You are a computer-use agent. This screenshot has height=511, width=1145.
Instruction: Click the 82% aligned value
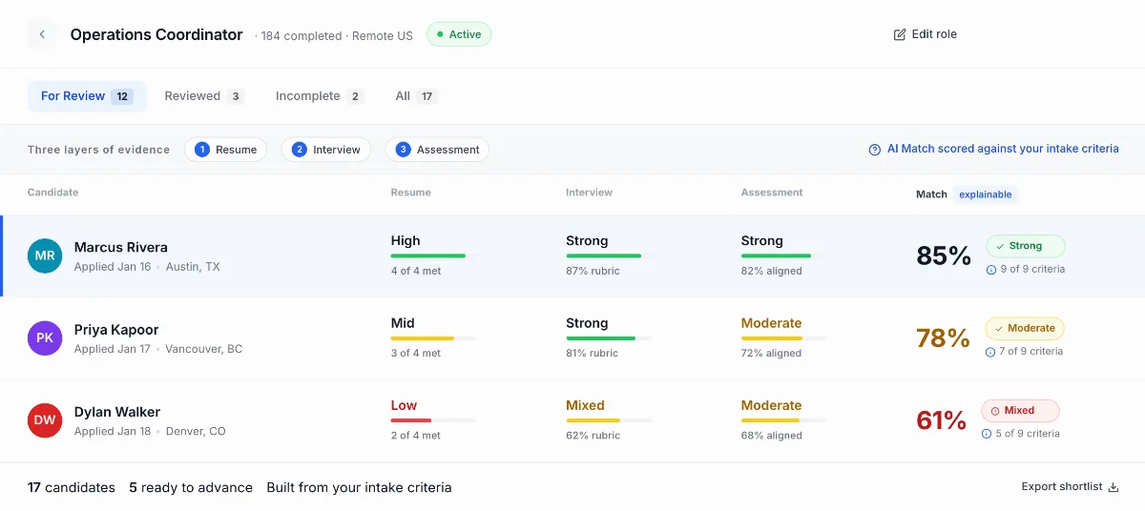point(771,271)
